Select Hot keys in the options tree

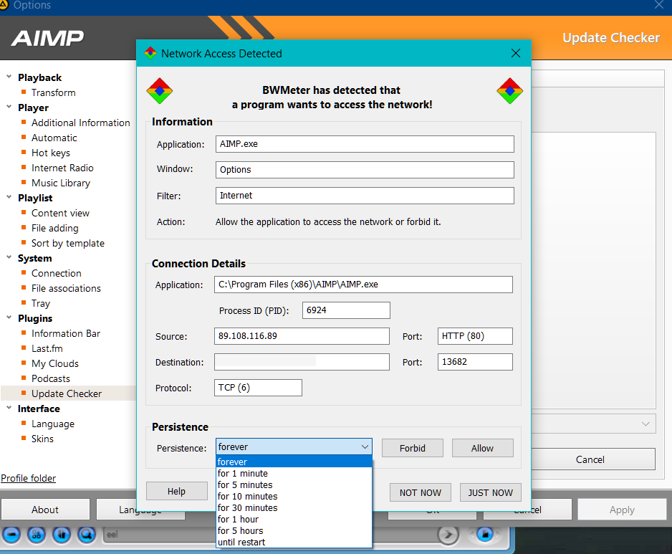pos(51,153)
